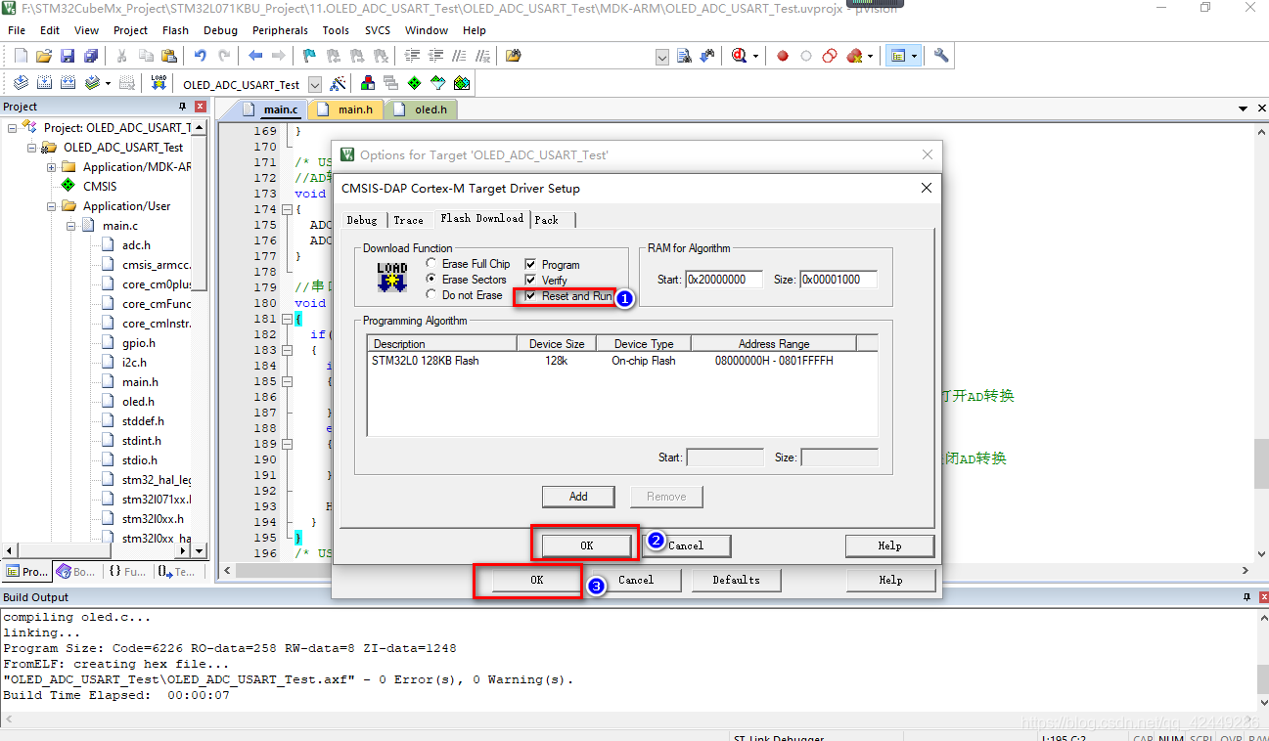Image resolution: width=1269 pixels, height=741 pixels.
Task: Toggle the Verify checkbox
Action: tap(530, 281)
